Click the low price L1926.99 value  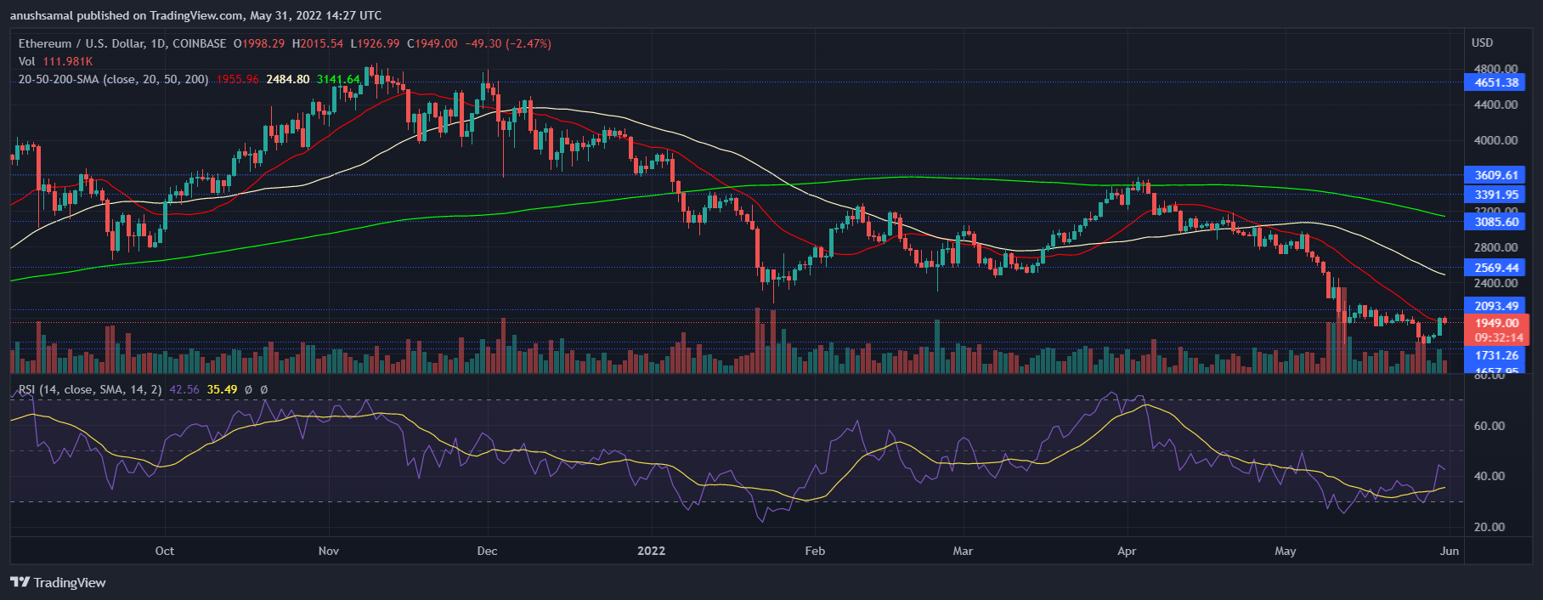[x=375, y=43]
